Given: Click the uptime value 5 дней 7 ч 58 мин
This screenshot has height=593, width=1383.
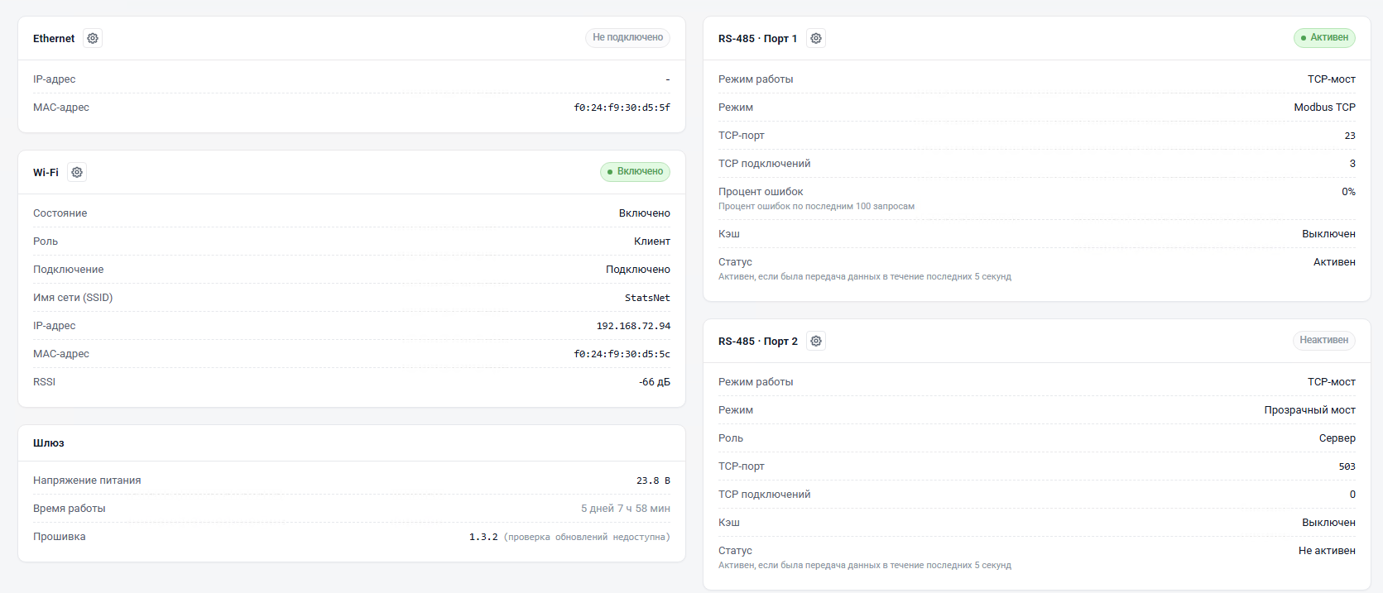Looking at the screenshot, I should pos(626,509).
